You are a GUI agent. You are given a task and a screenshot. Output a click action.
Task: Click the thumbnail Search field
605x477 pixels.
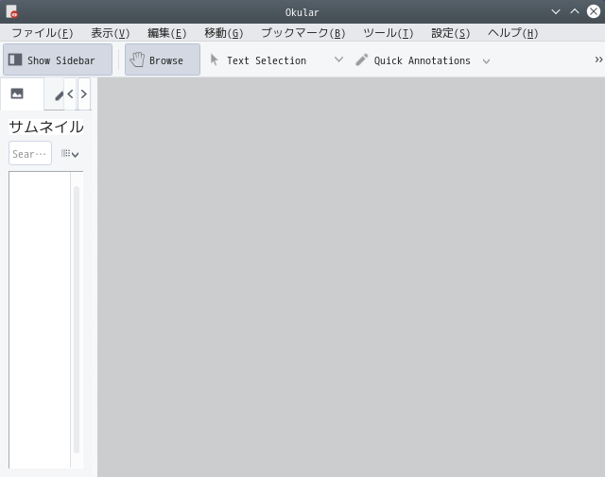(x=30, y=153)
